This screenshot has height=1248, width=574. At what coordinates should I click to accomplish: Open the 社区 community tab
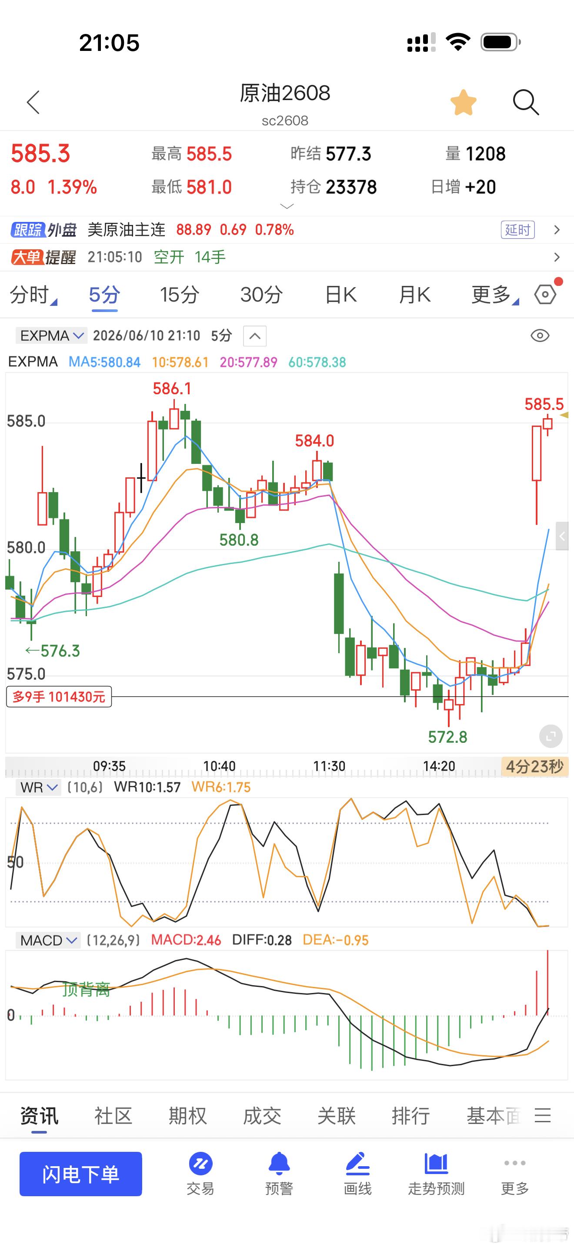coord(113,1116)
